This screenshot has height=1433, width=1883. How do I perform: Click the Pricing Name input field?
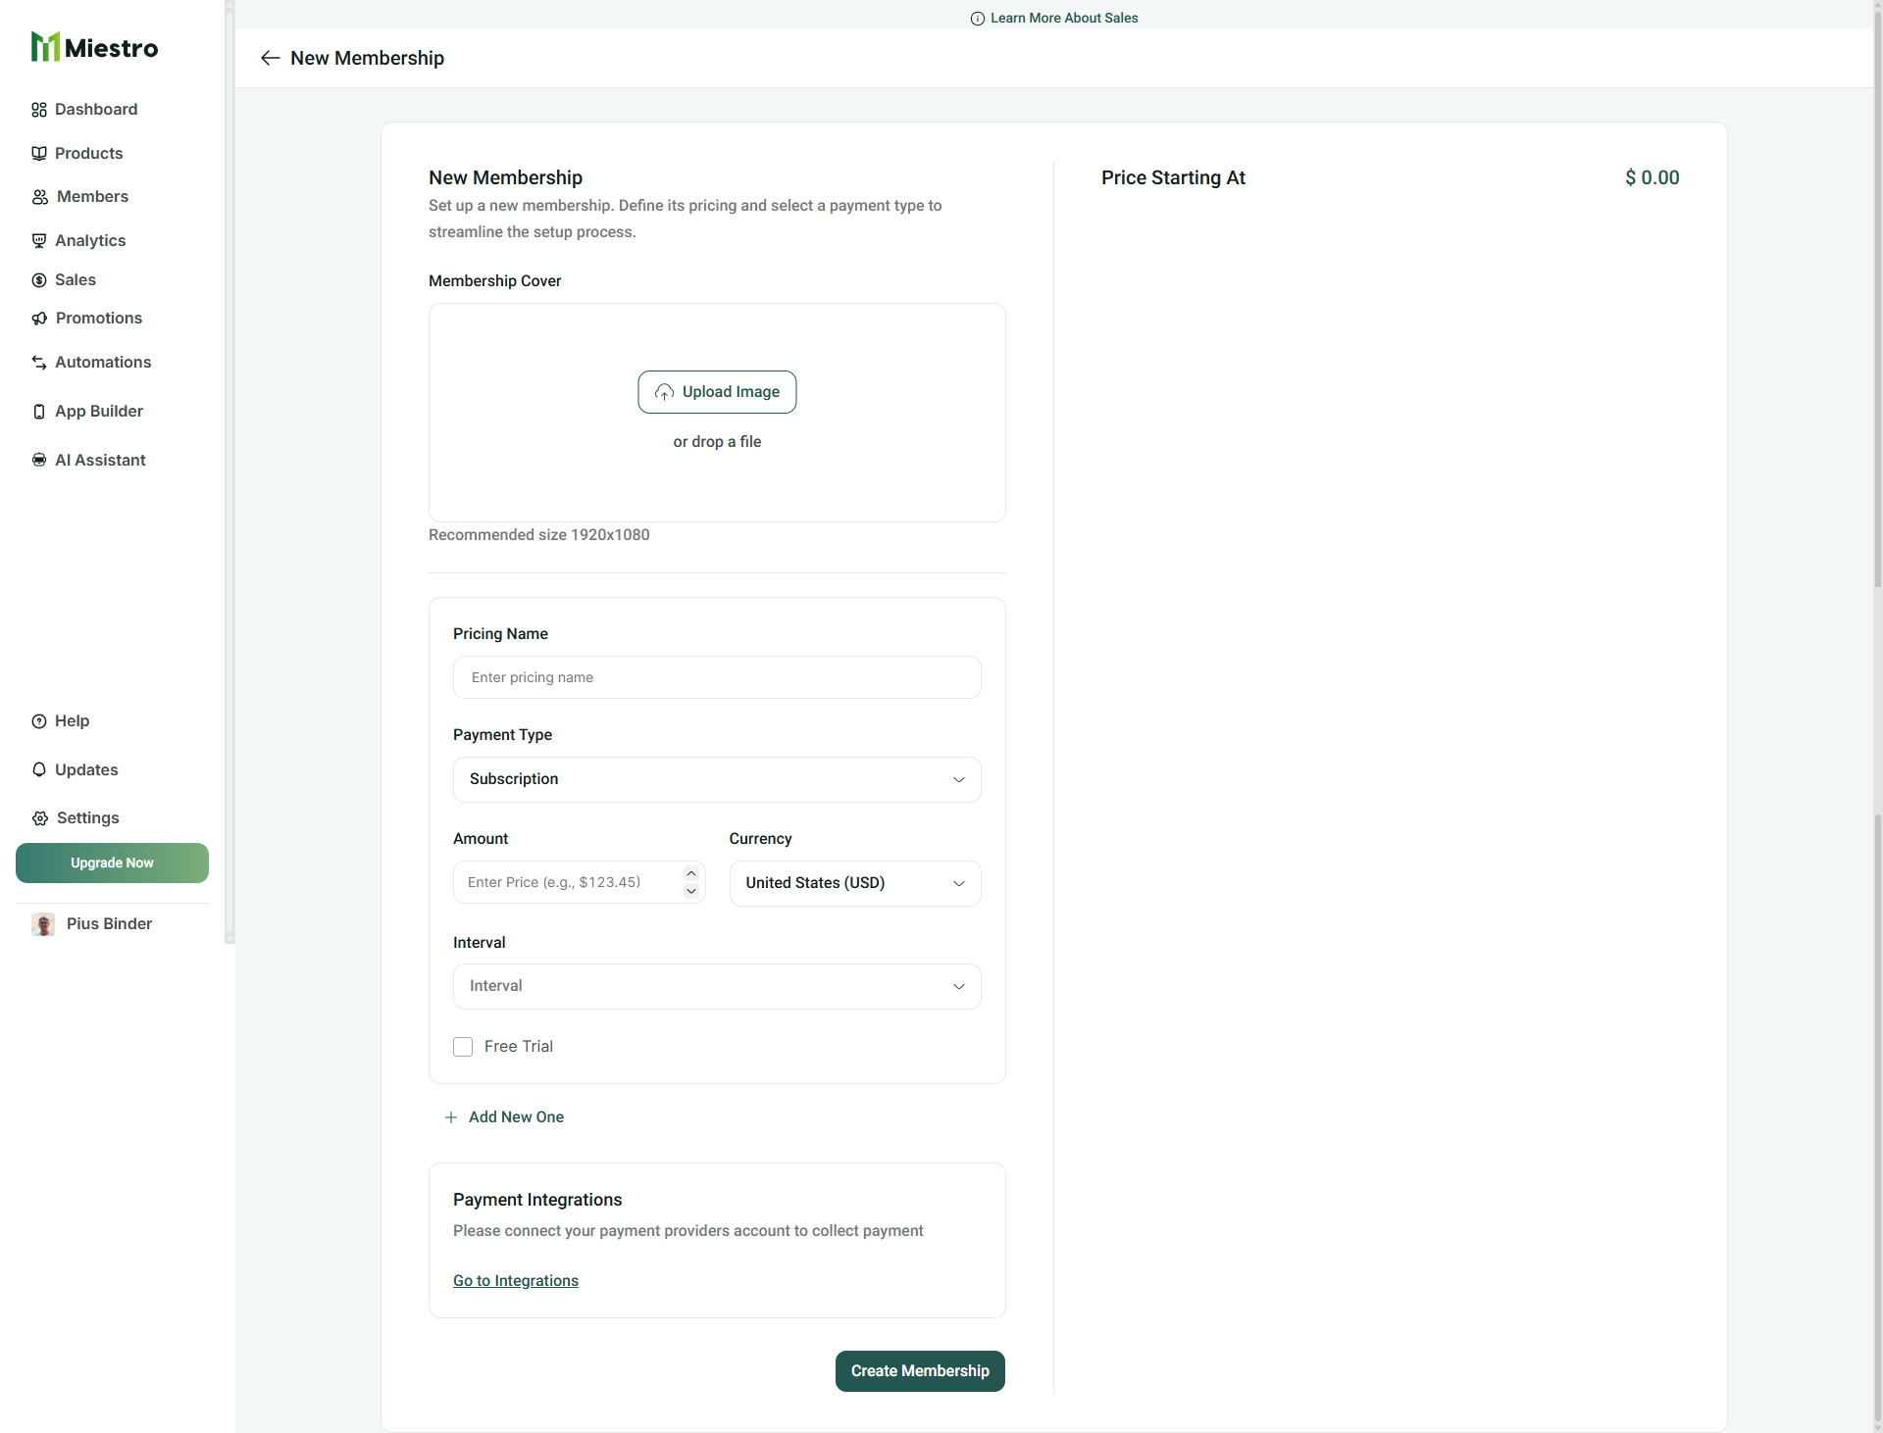pos(716,677)
